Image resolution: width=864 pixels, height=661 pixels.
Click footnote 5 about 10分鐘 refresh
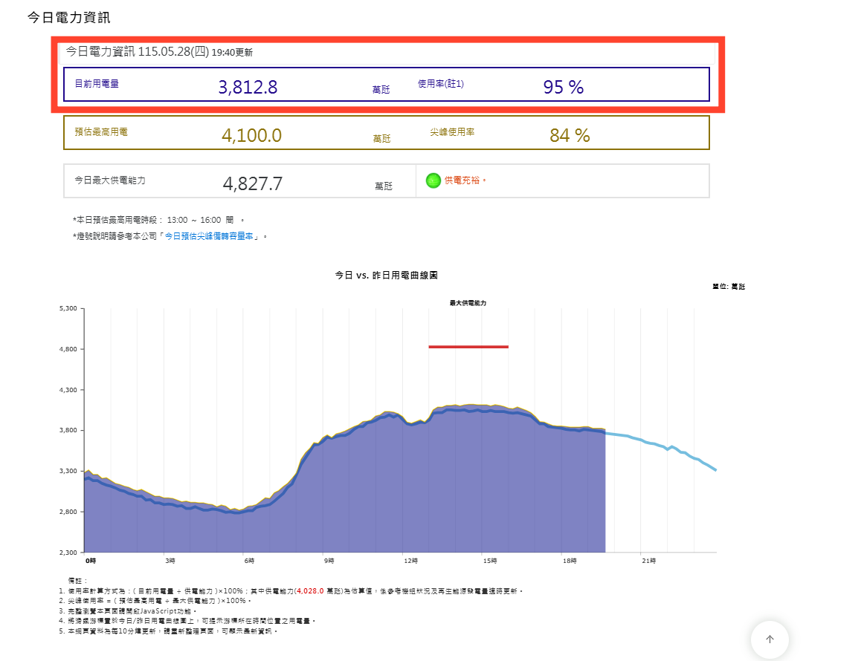click(168, 631)
